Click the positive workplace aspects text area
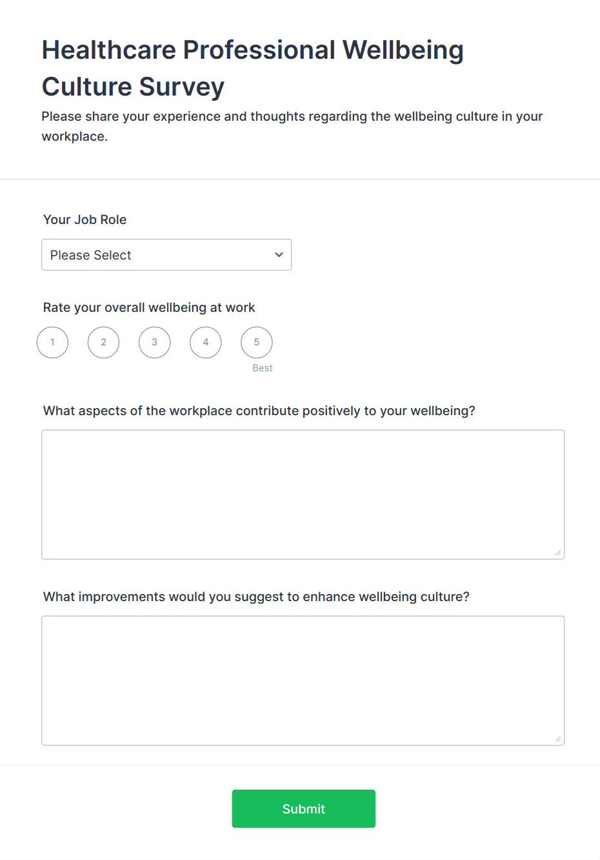The width and height of the screenshot is (600, 860). pyautogui.click(x=303, y=494)
